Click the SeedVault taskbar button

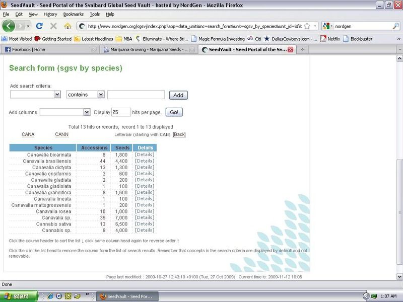pos(127,296)
